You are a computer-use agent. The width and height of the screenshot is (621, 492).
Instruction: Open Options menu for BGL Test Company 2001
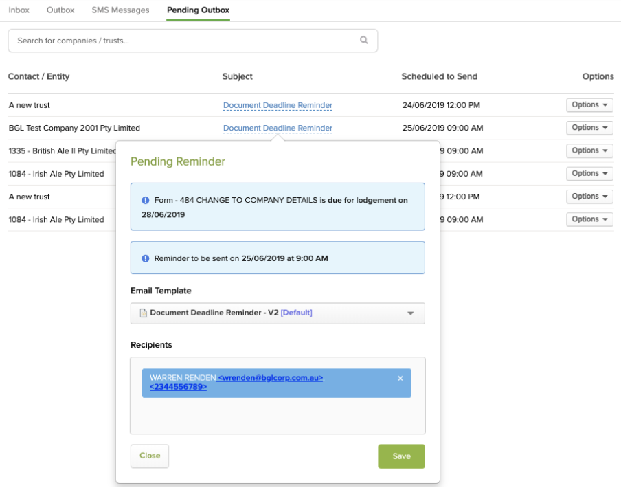[x=589, y=128]
